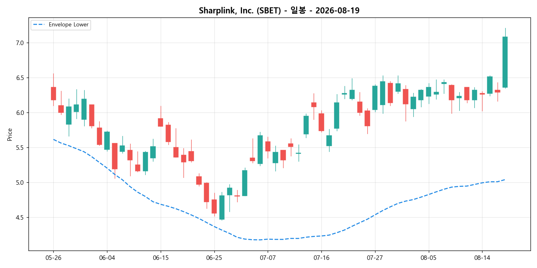Click the first red candle at 05-26
The image size is (537, 268).
[53, 93]
